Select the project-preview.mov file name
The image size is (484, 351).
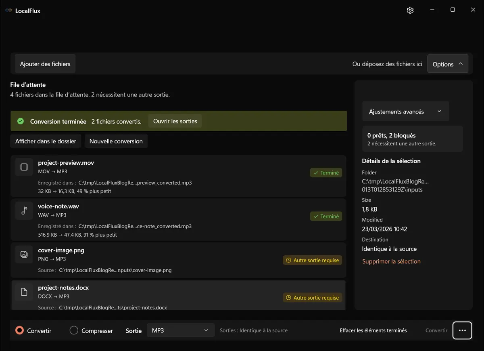coord(66,163)
